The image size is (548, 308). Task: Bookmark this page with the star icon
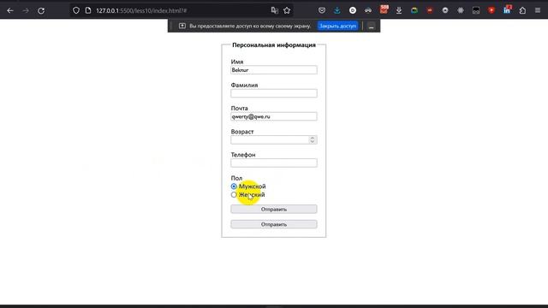(x=287, y=10)
